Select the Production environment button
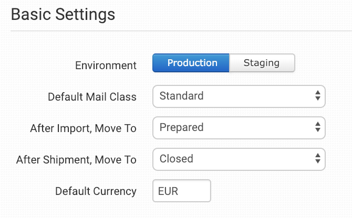This screenshot has height=218, width=352. (191, 63)
